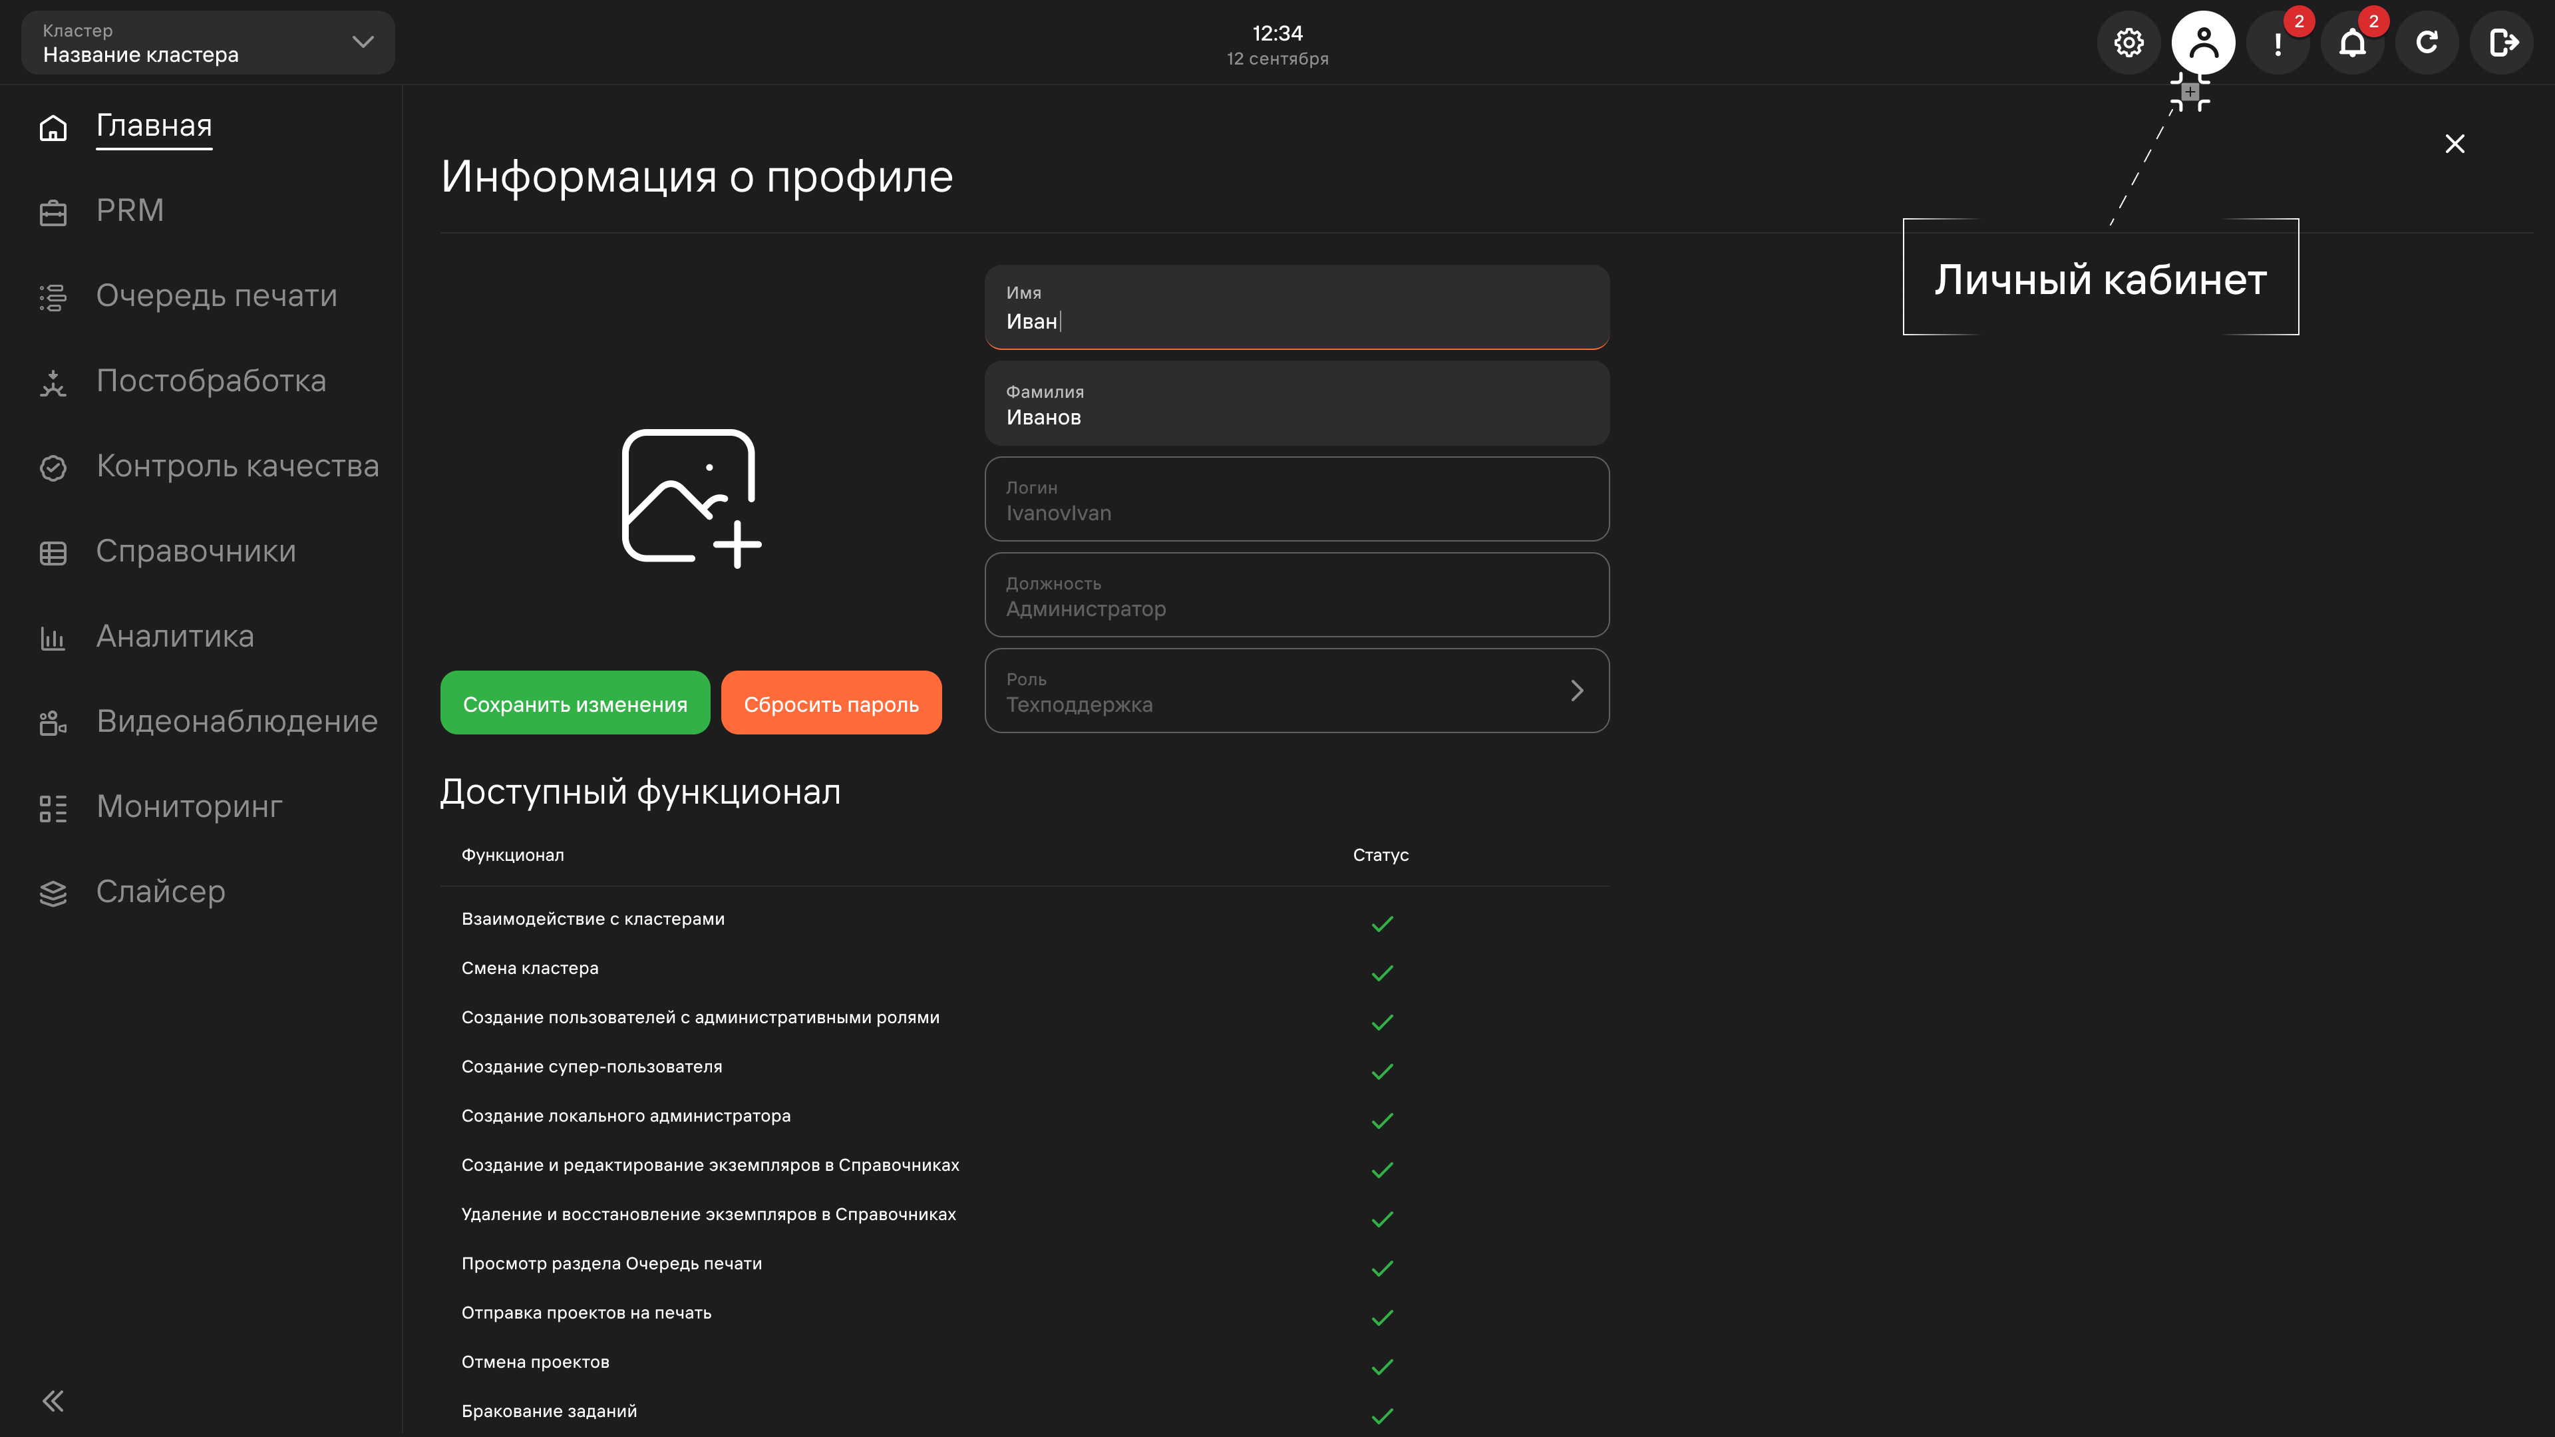
Task: Click the refresh arrow icon
Action: tap(2427, 43)
